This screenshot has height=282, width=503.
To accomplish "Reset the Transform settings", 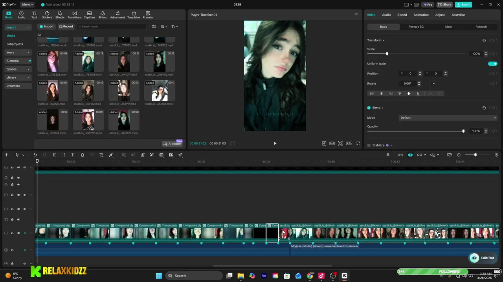I will coord(484,40).
